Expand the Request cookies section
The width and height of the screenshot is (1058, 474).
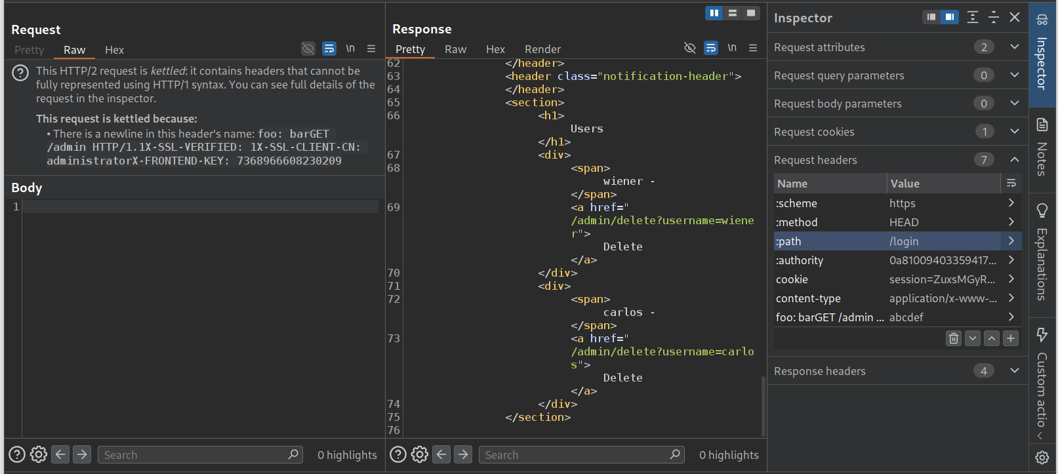point(1014,132)
